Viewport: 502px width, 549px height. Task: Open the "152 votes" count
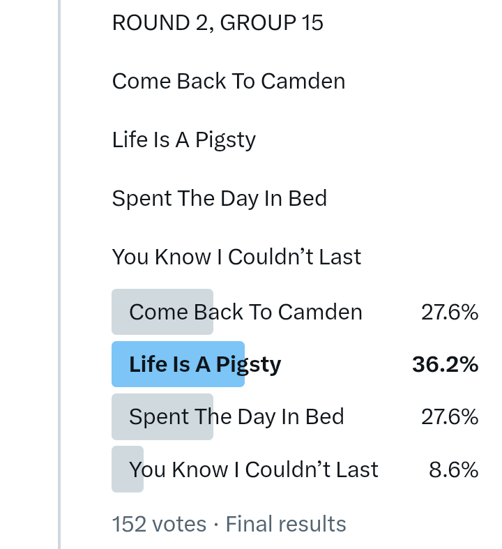(159, 524)
